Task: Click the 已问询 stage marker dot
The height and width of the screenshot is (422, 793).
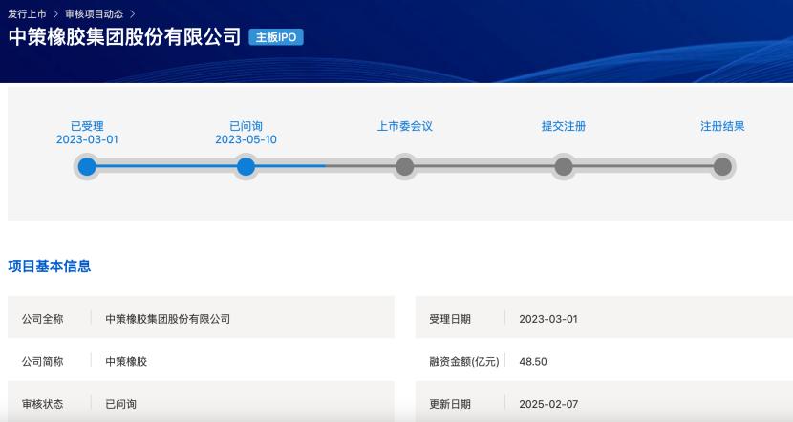Action: 246,166
